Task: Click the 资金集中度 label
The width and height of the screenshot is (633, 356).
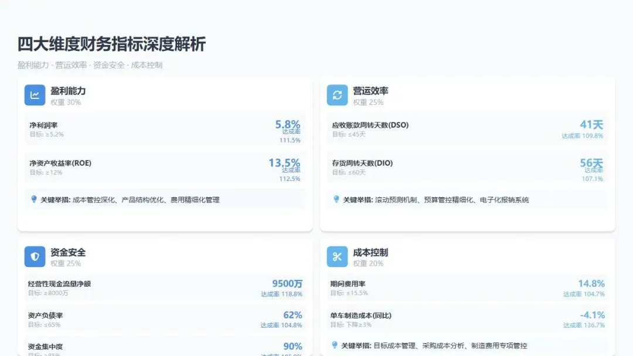Action: 45,347
